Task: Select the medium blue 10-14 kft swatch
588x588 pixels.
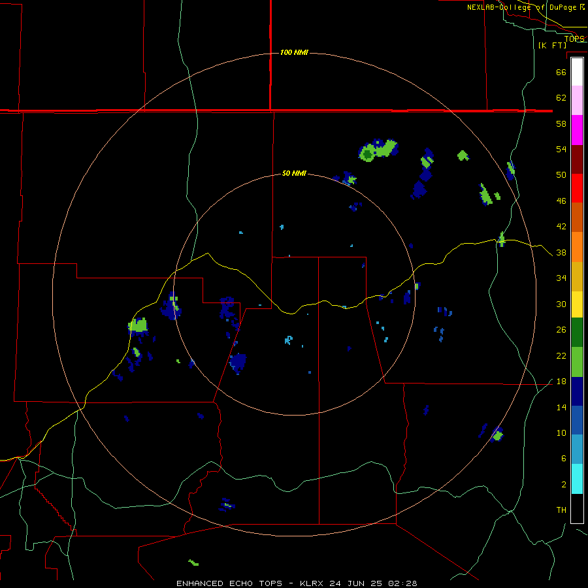Action: point(577,420)
